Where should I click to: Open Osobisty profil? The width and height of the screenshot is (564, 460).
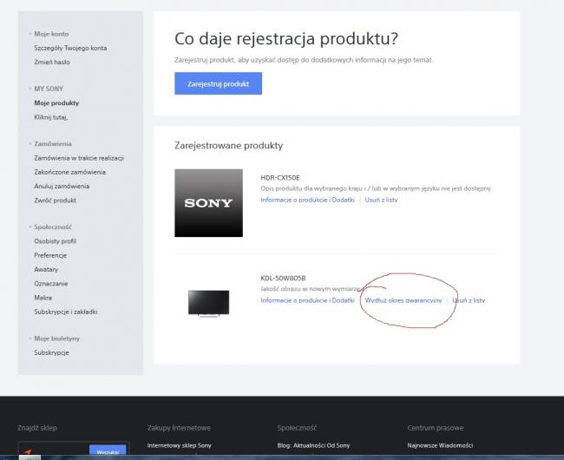pyautogui.click(x=55, y=241)
